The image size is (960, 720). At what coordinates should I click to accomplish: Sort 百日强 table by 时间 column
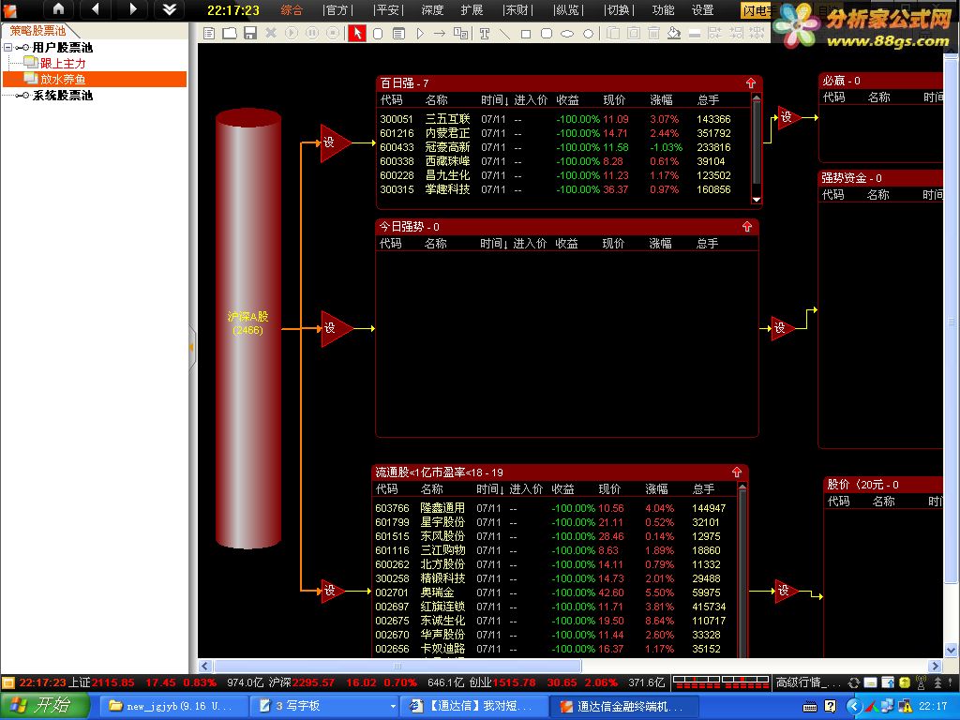[494, 99]
